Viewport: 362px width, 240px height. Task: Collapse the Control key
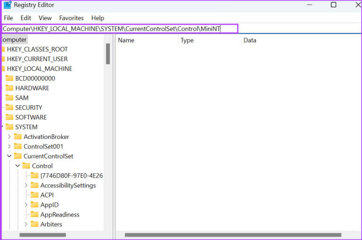[x=17, y=166]
